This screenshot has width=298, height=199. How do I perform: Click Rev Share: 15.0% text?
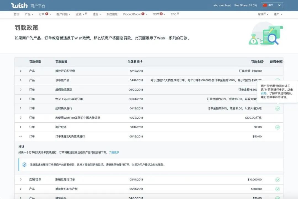[246, 5]
